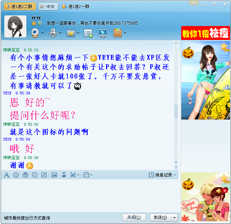The image size is (231, 224).
Task: Open the title bar menu dropdown icon
Action: tap(194, 4)
